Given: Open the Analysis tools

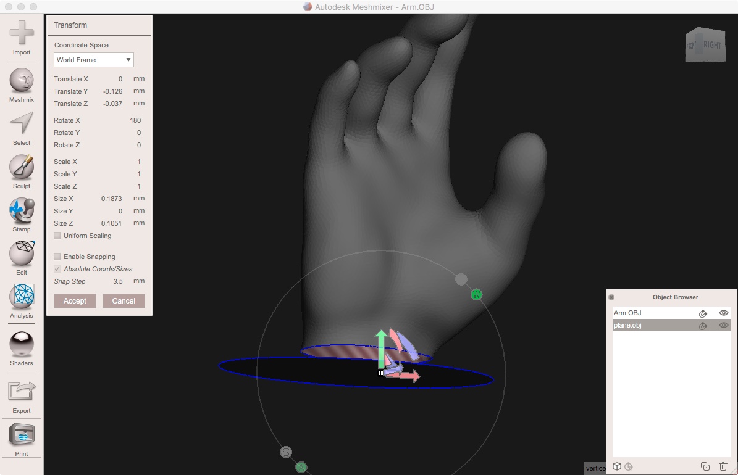Looking at the screenshot, I should tap(22, 302).
